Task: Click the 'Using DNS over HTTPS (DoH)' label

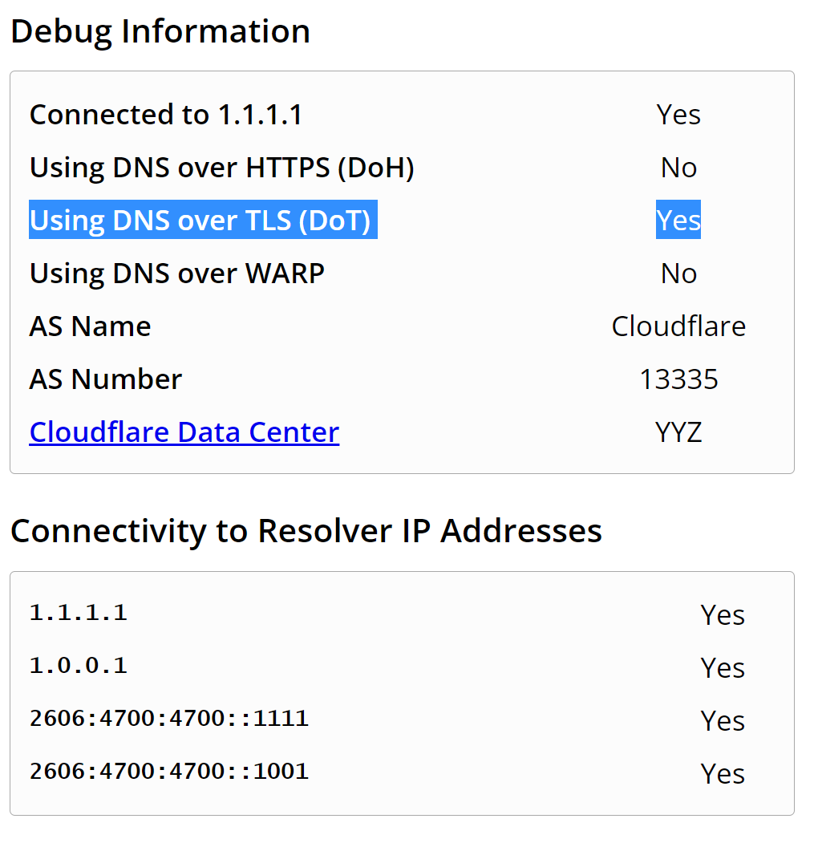Action: pyautogui.click(x=221, y=168)
